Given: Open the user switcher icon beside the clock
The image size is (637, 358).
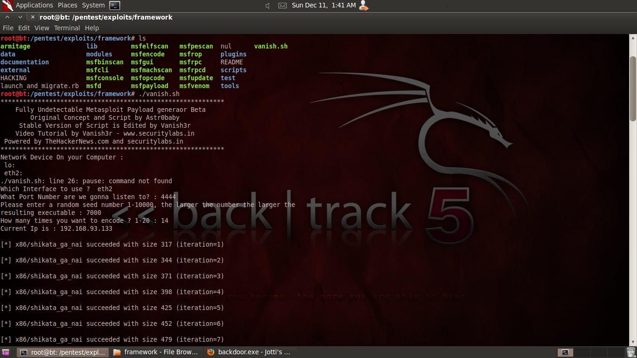Looking at the screenshot, I should pos(364,6).
